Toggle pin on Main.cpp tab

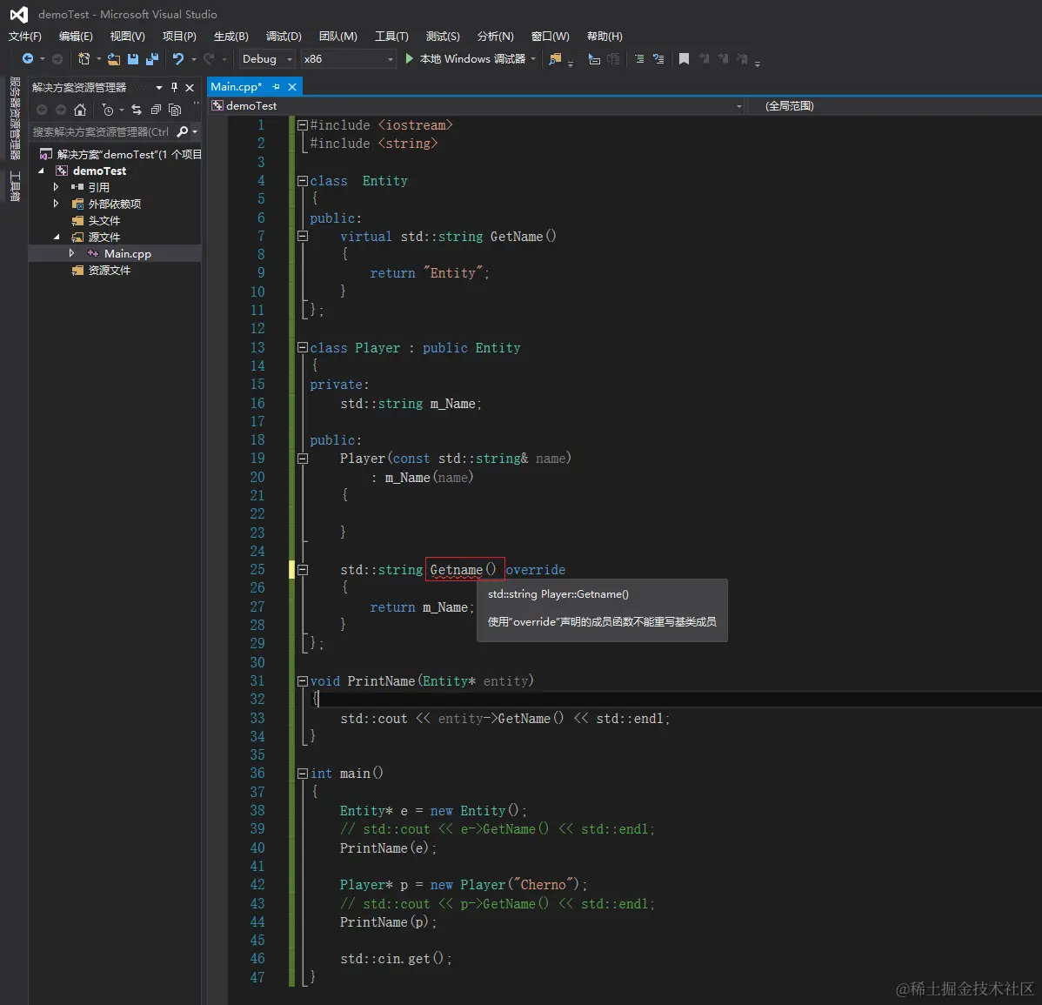click(276, 87)
